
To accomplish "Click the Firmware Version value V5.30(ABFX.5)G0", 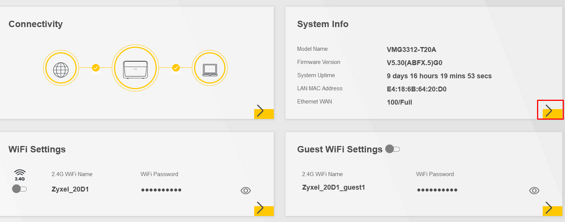I will click(415, 63).
